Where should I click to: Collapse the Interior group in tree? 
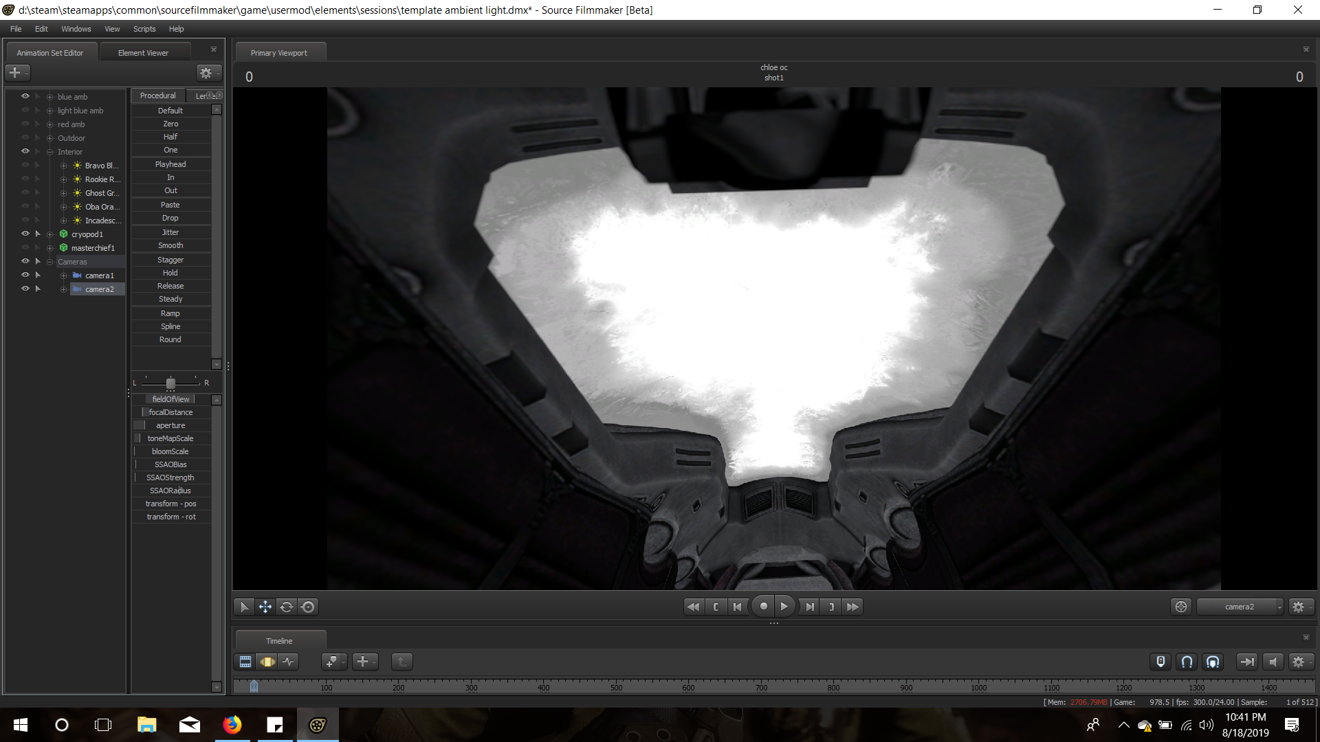[49, 152]
